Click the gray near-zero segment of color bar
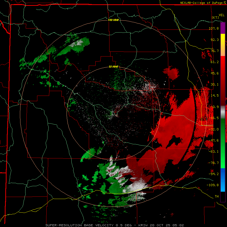 [223, 112]
